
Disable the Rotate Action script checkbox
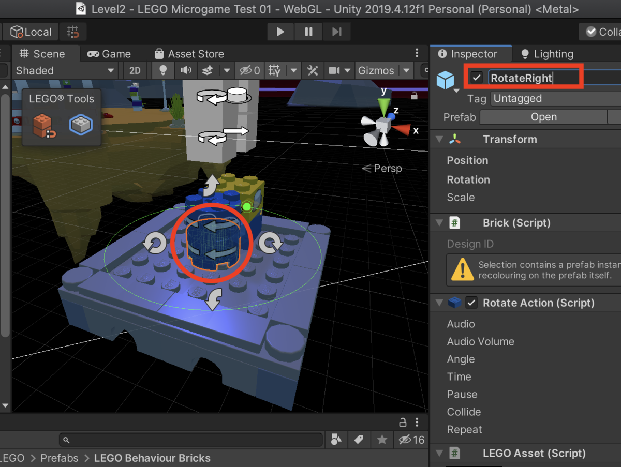[x=471, y=303]
